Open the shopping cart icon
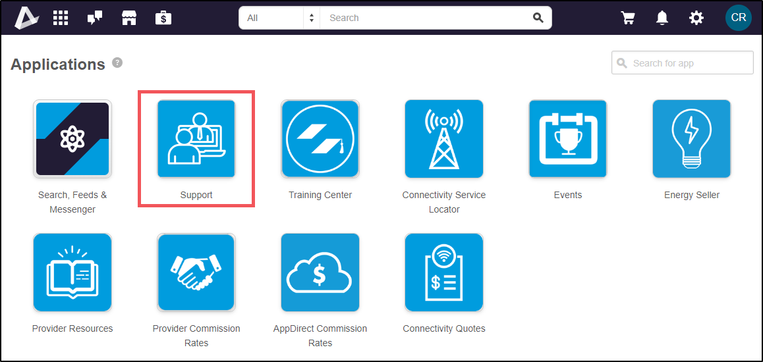763x362 pixels. coord(628,18)
